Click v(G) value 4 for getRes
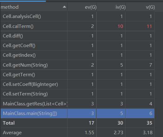The height and width of the screenshot is (137, 163). pyautogui.click(x=151, y=104)
